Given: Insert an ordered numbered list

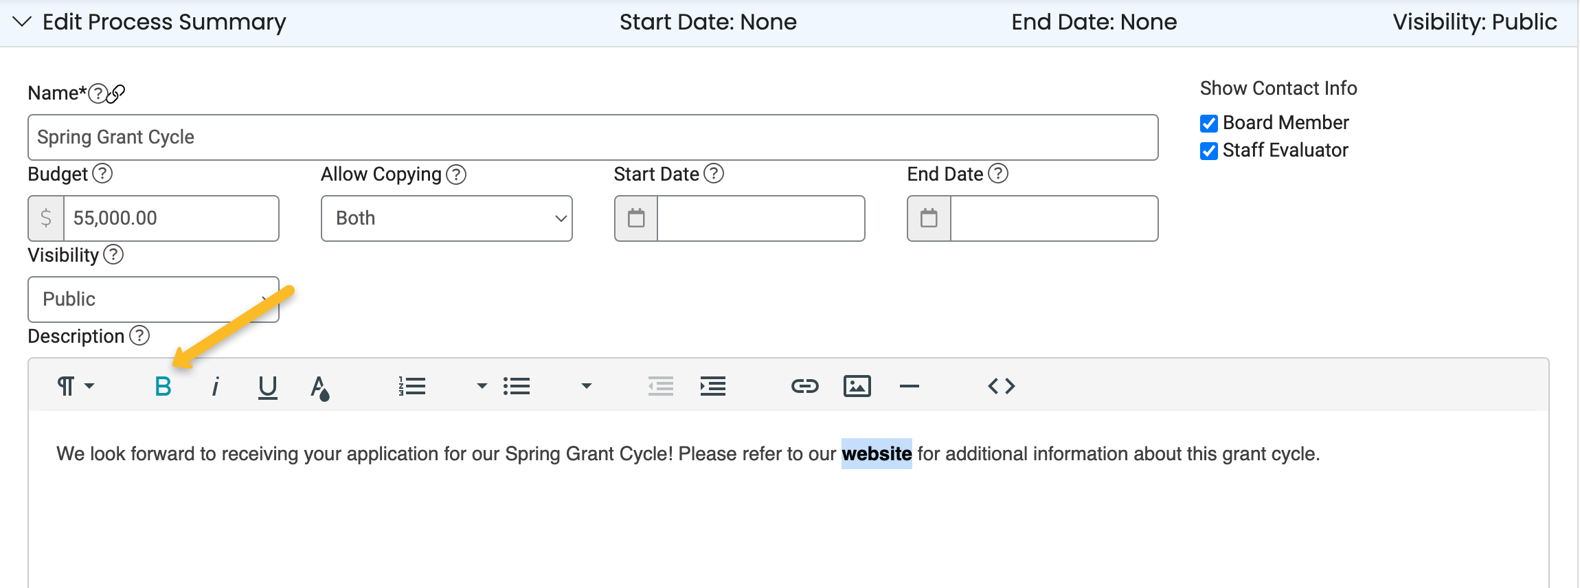Looking at the screenshot, I should [x=412, y=386].
